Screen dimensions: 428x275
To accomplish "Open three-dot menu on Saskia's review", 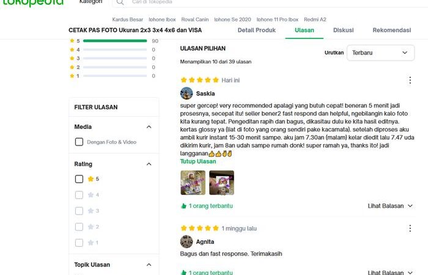I will pyautogui.click(x=410, y=80).
